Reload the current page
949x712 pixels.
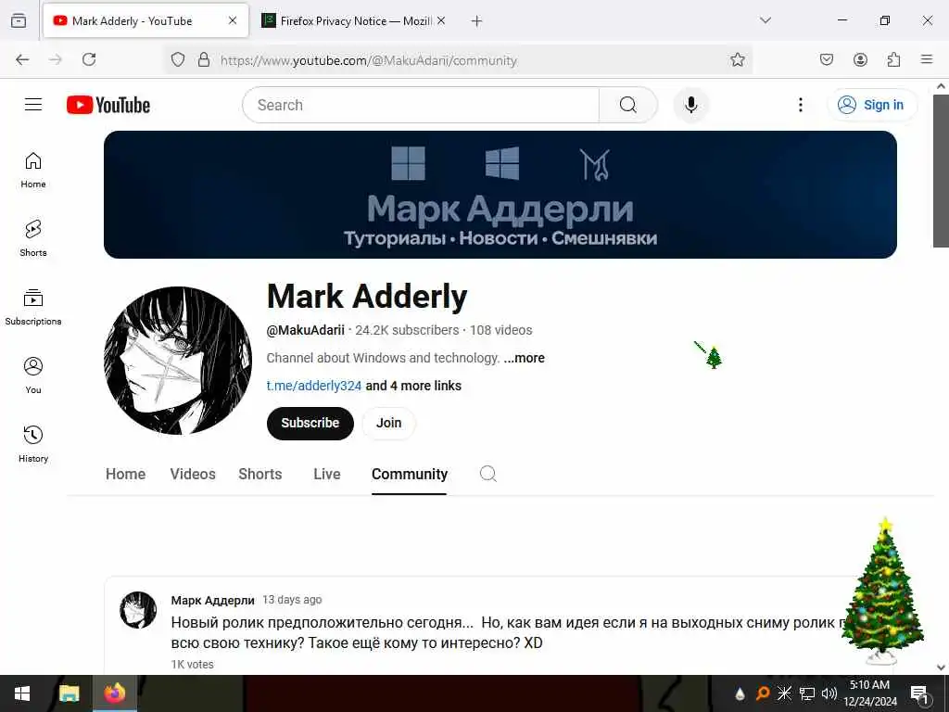pyautogui.click(x=89, y=59)
